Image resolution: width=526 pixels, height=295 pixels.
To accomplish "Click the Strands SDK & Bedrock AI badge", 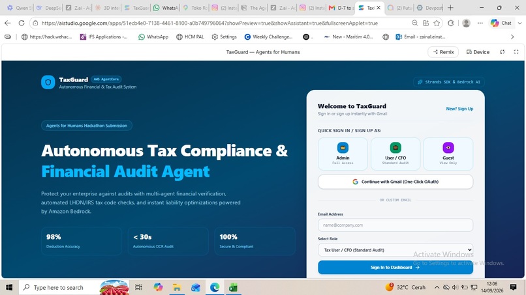I will coord(449,82).
